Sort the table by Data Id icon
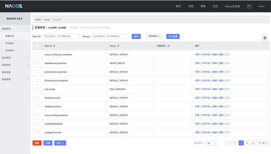The height and width of the screenshot is (154, 271). pos(54,46)
